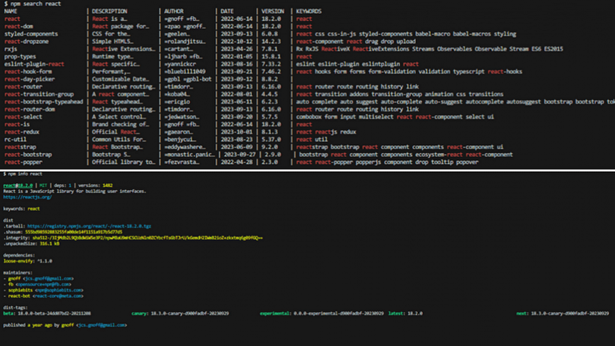Click version 7.8.1 in rxjs row
Screen dimensions: 615x346
click(270, 49)
